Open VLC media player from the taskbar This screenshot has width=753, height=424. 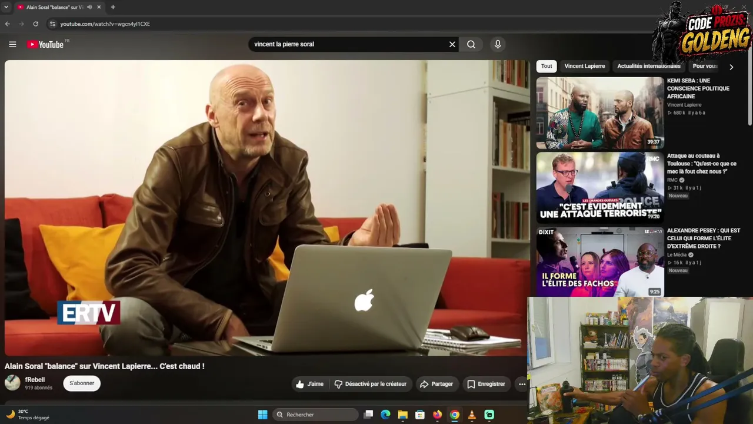(x=472, y=415)
